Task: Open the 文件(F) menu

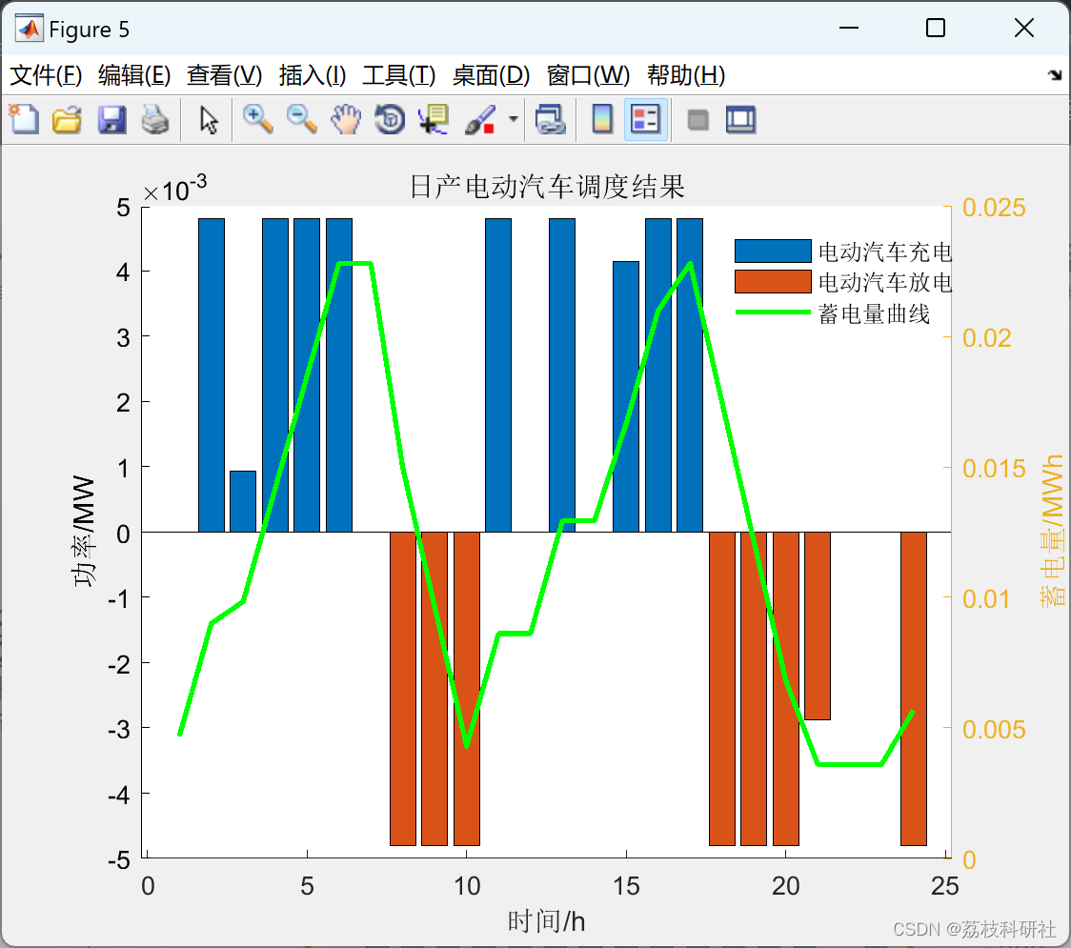Action: click(x=46, y=75)
